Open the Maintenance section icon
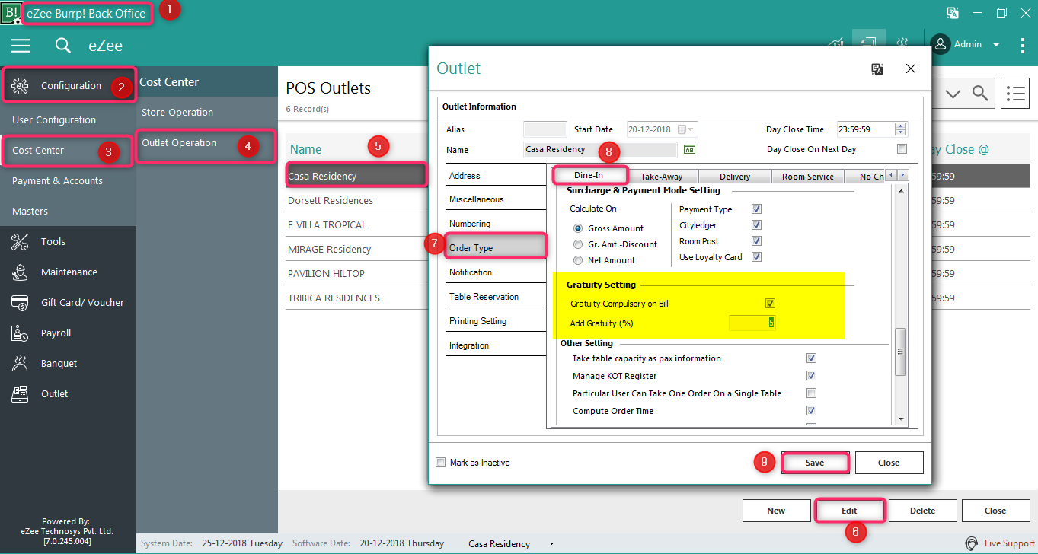The height and width of the screenshot is (554, 1038). coord(20,272)
